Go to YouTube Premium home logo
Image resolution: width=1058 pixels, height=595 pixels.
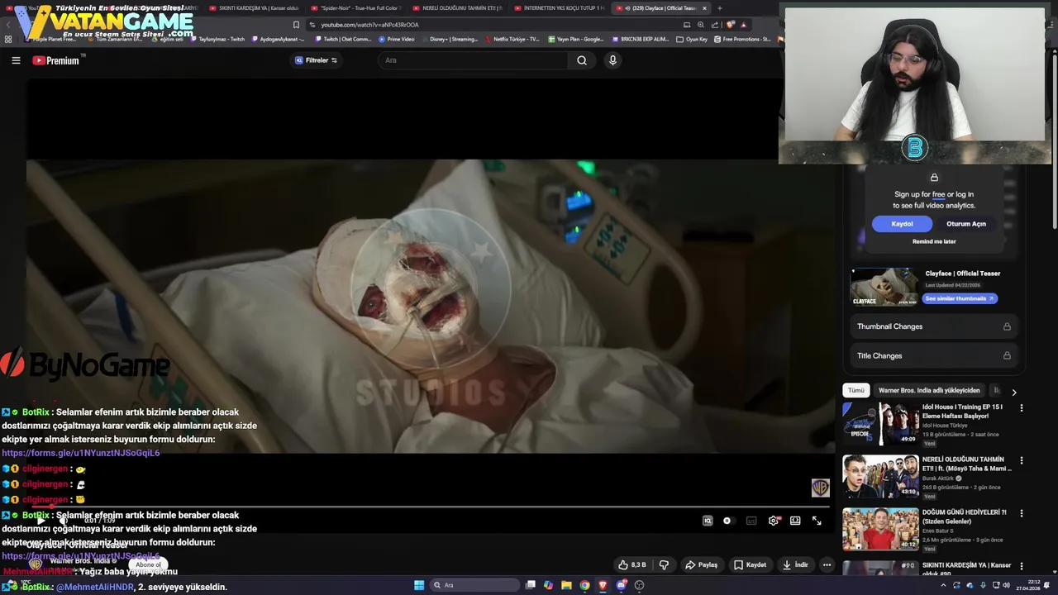click(x=56, y=60)
